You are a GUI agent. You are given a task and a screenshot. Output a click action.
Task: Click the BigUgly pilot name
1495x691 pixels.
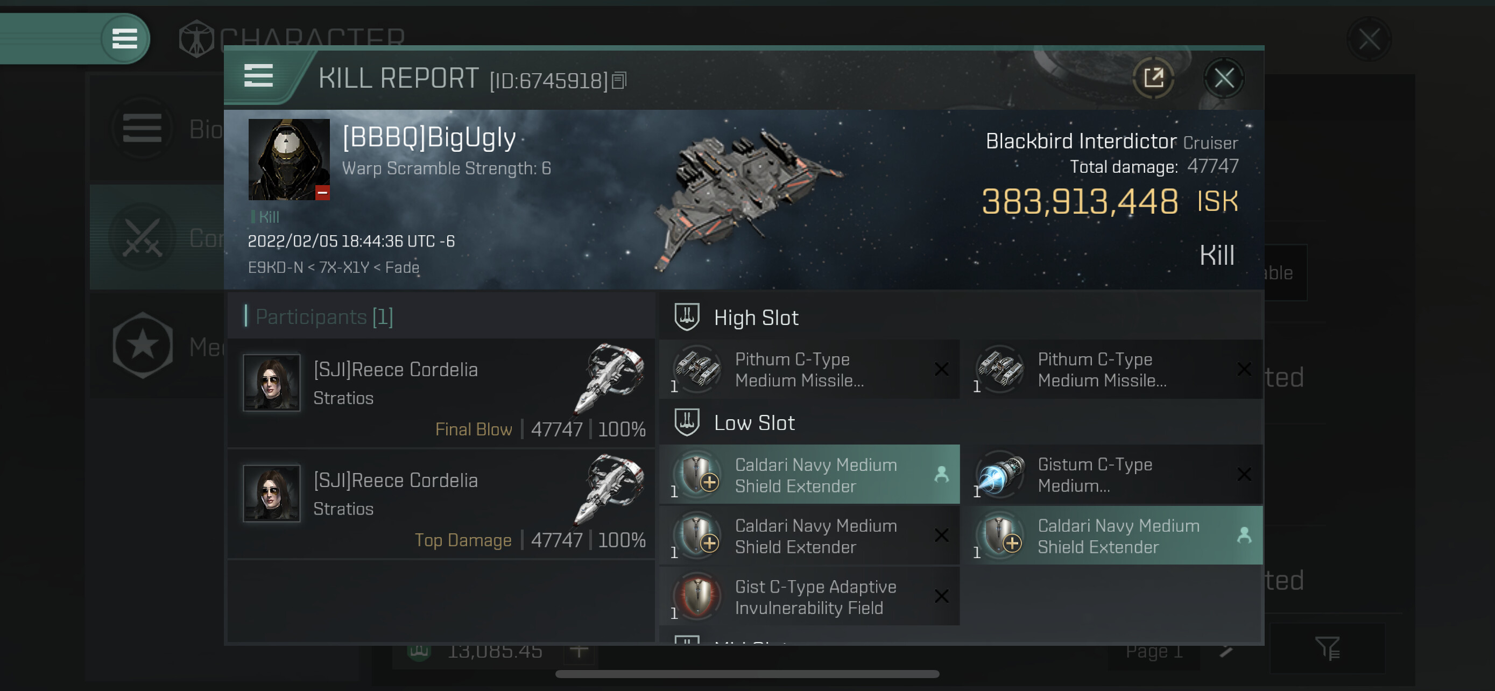428,138
